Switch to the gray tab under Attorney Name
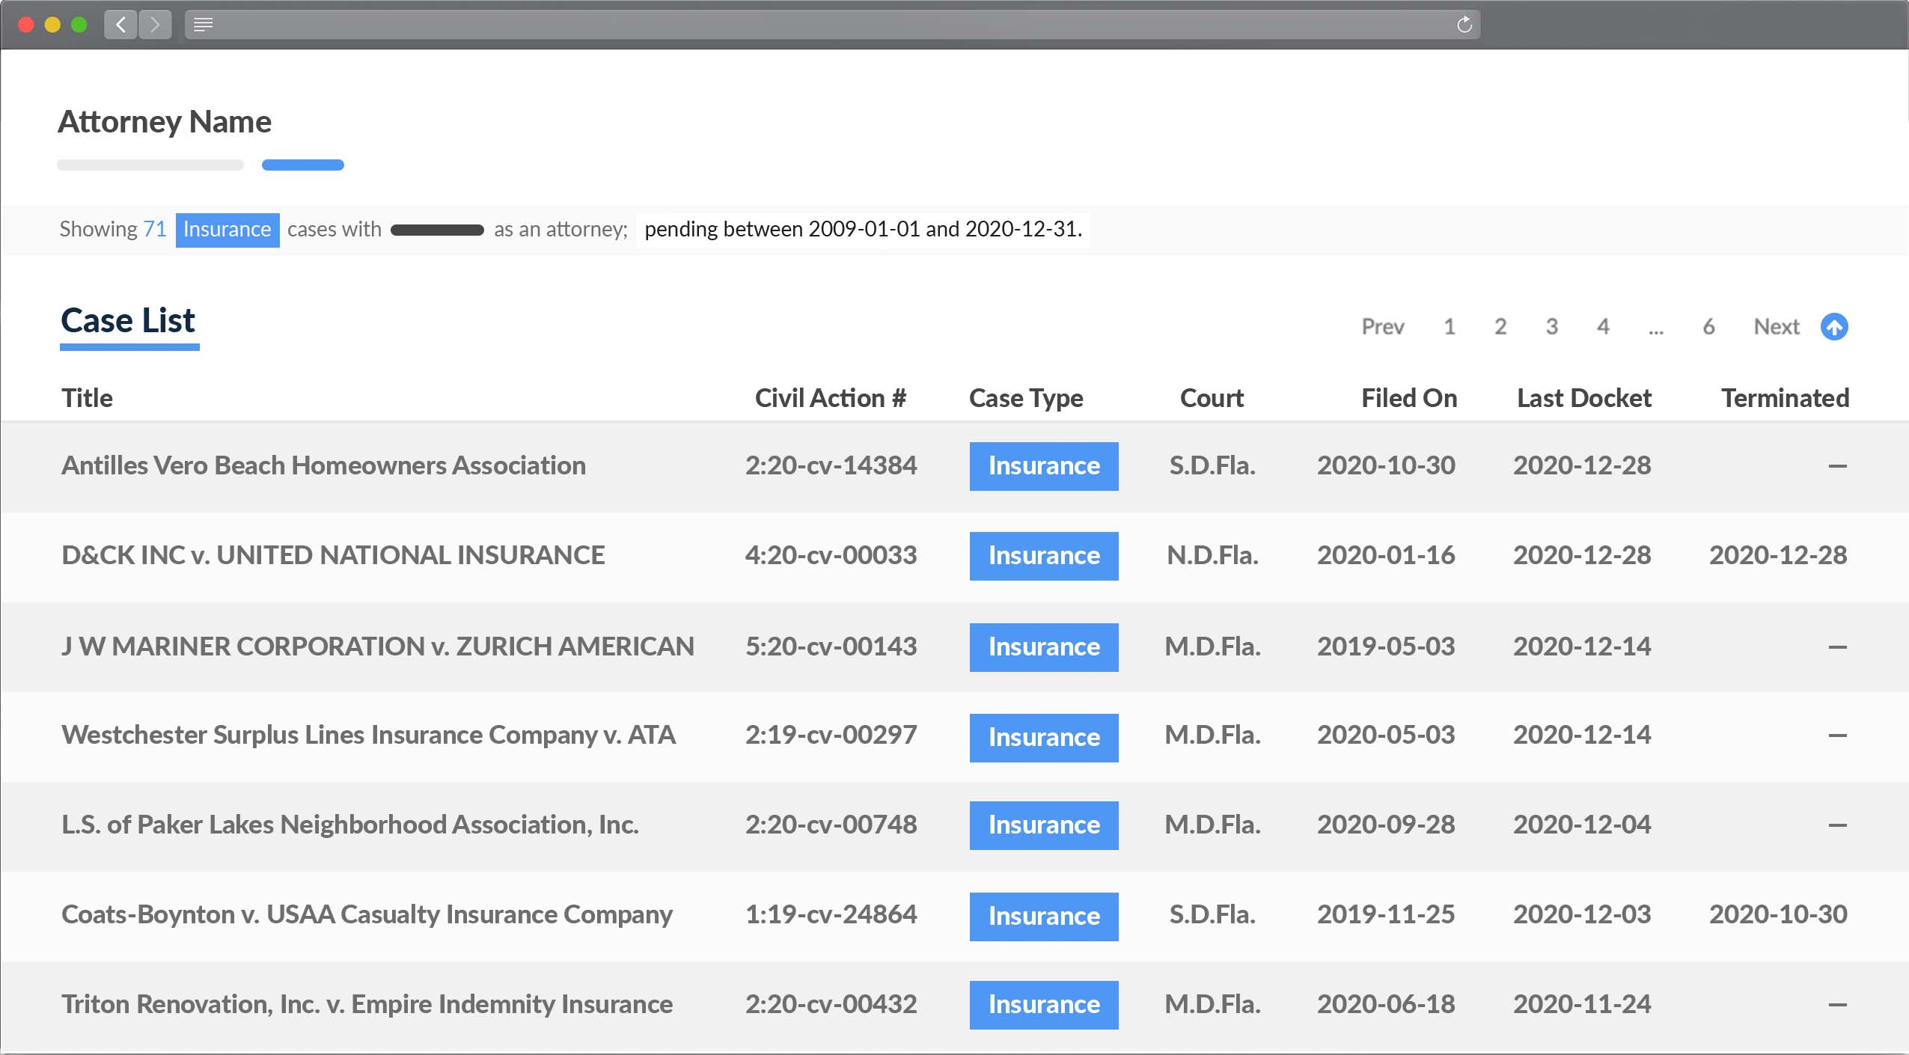This screenshot has height=1055, width=1909. click(x=150, y=165)
